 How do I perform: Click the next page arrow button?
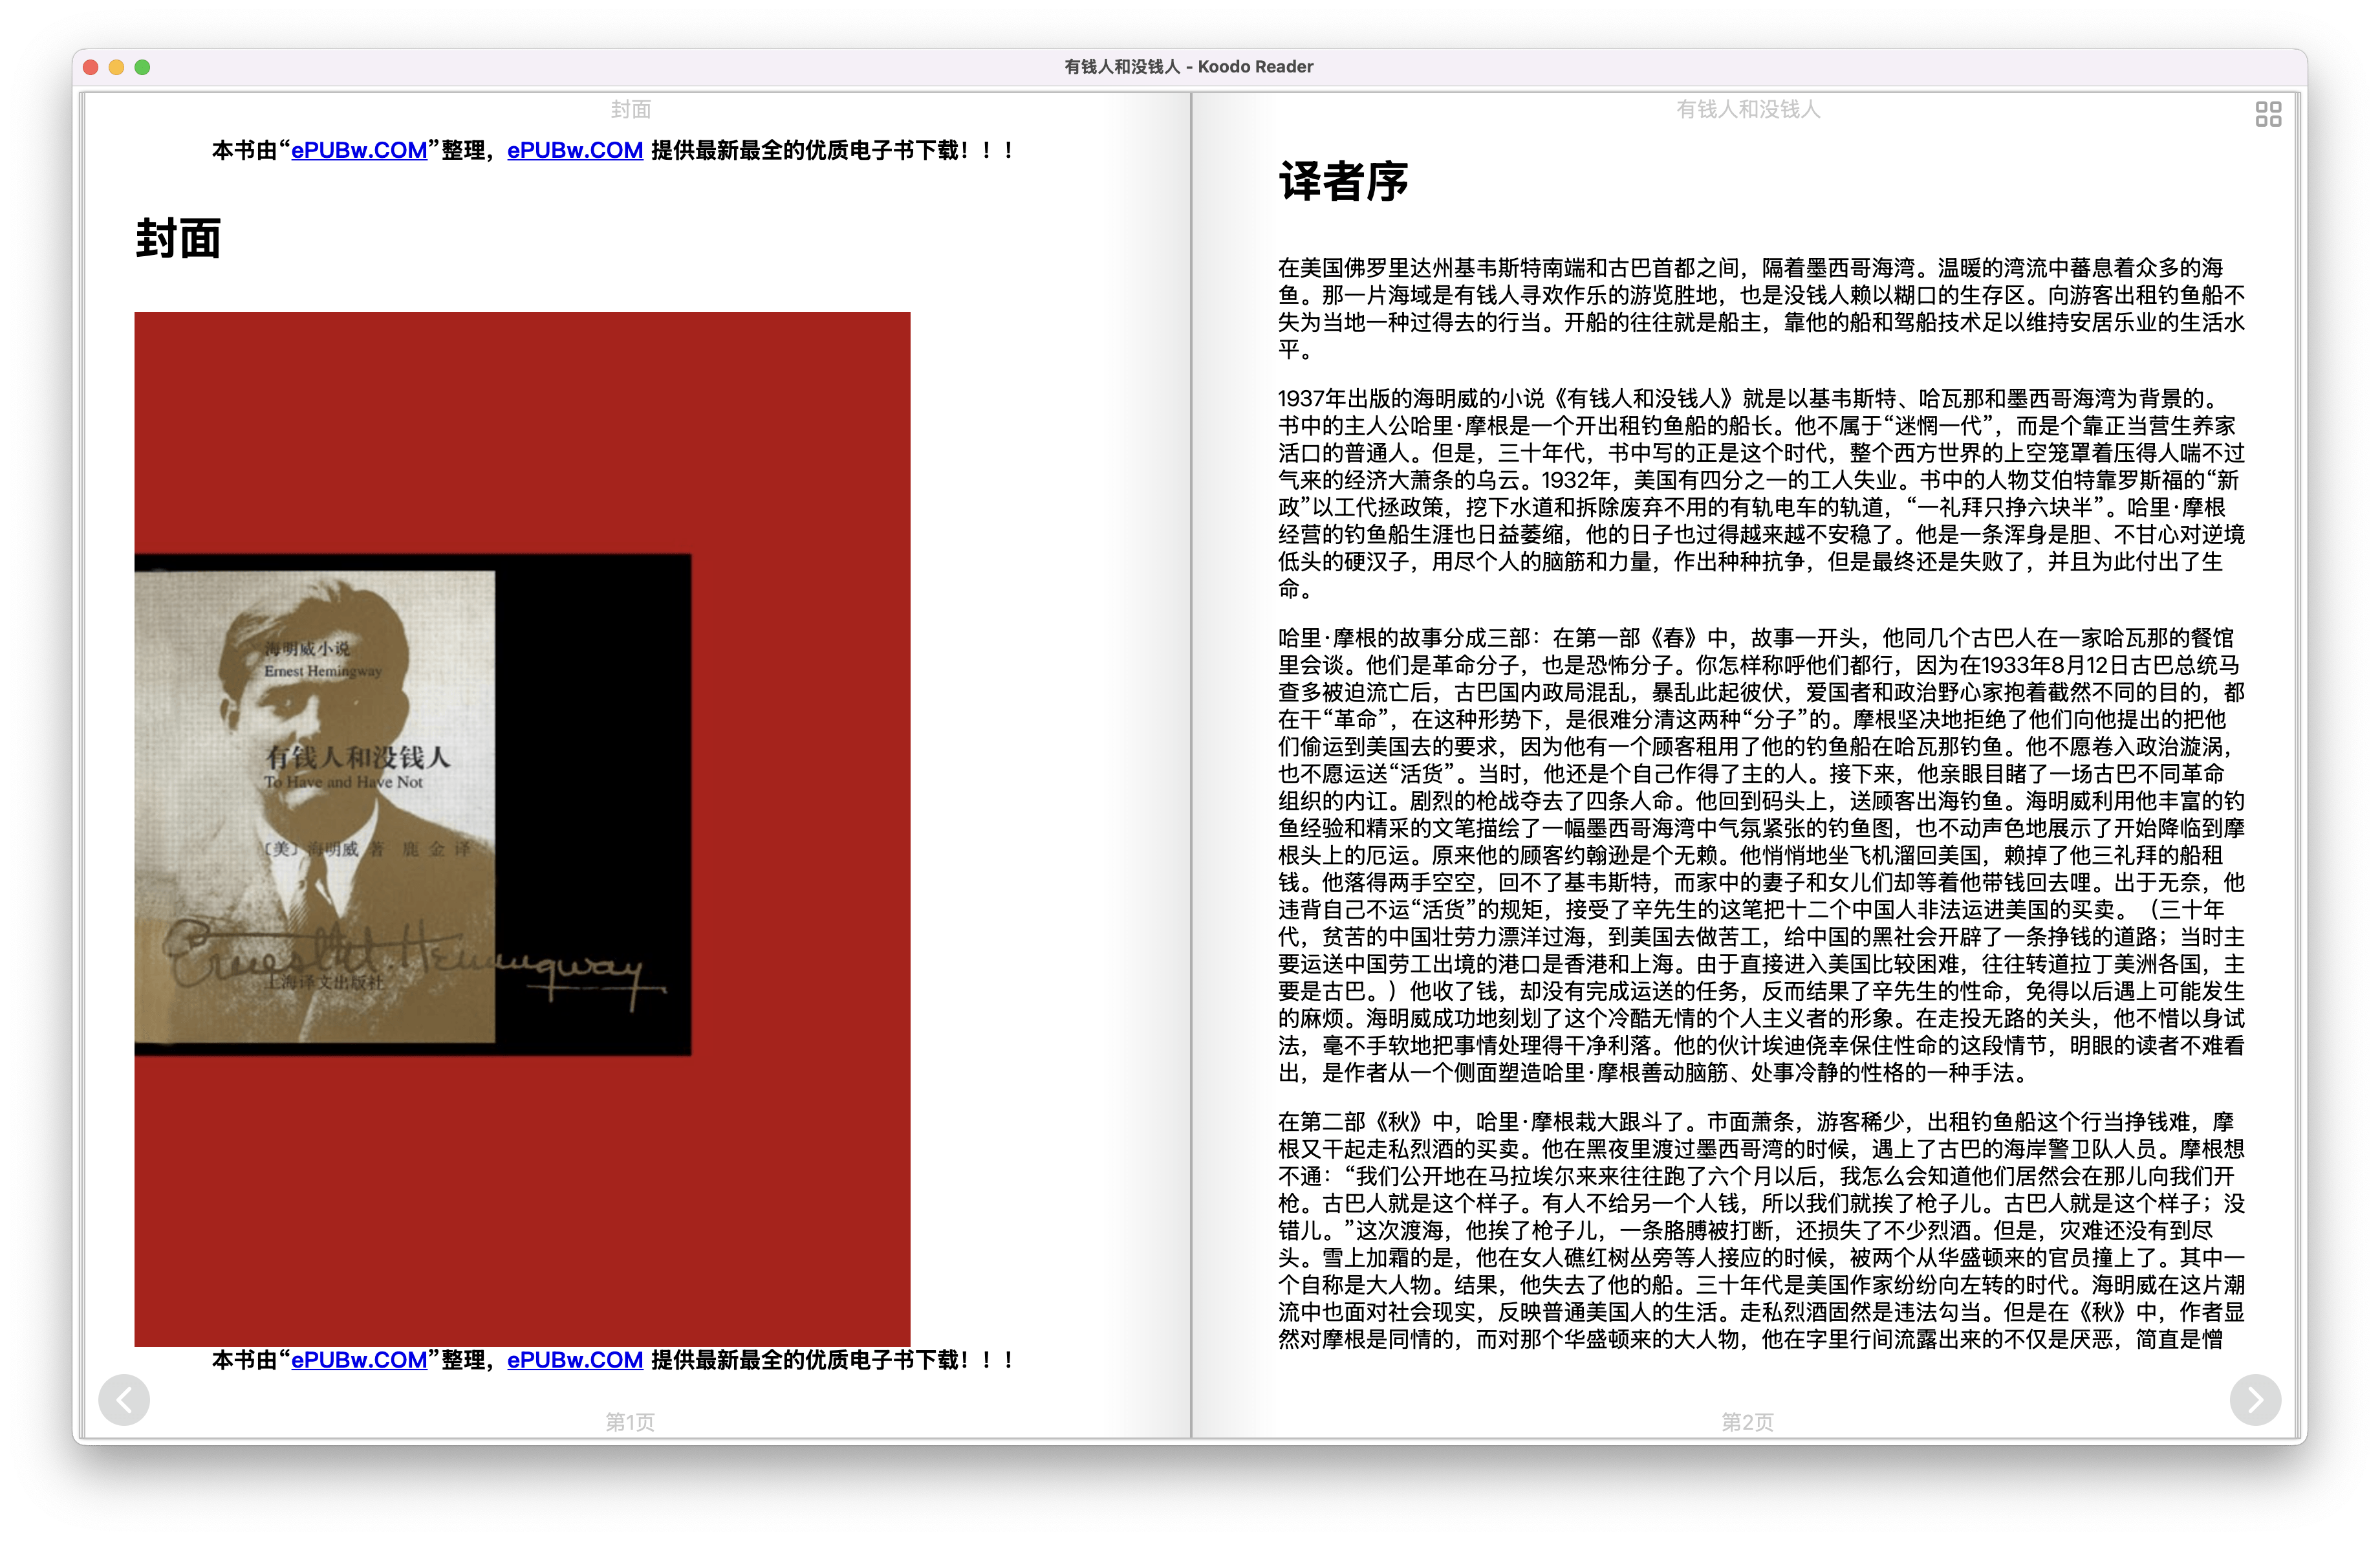(x=2255, y=1399)
